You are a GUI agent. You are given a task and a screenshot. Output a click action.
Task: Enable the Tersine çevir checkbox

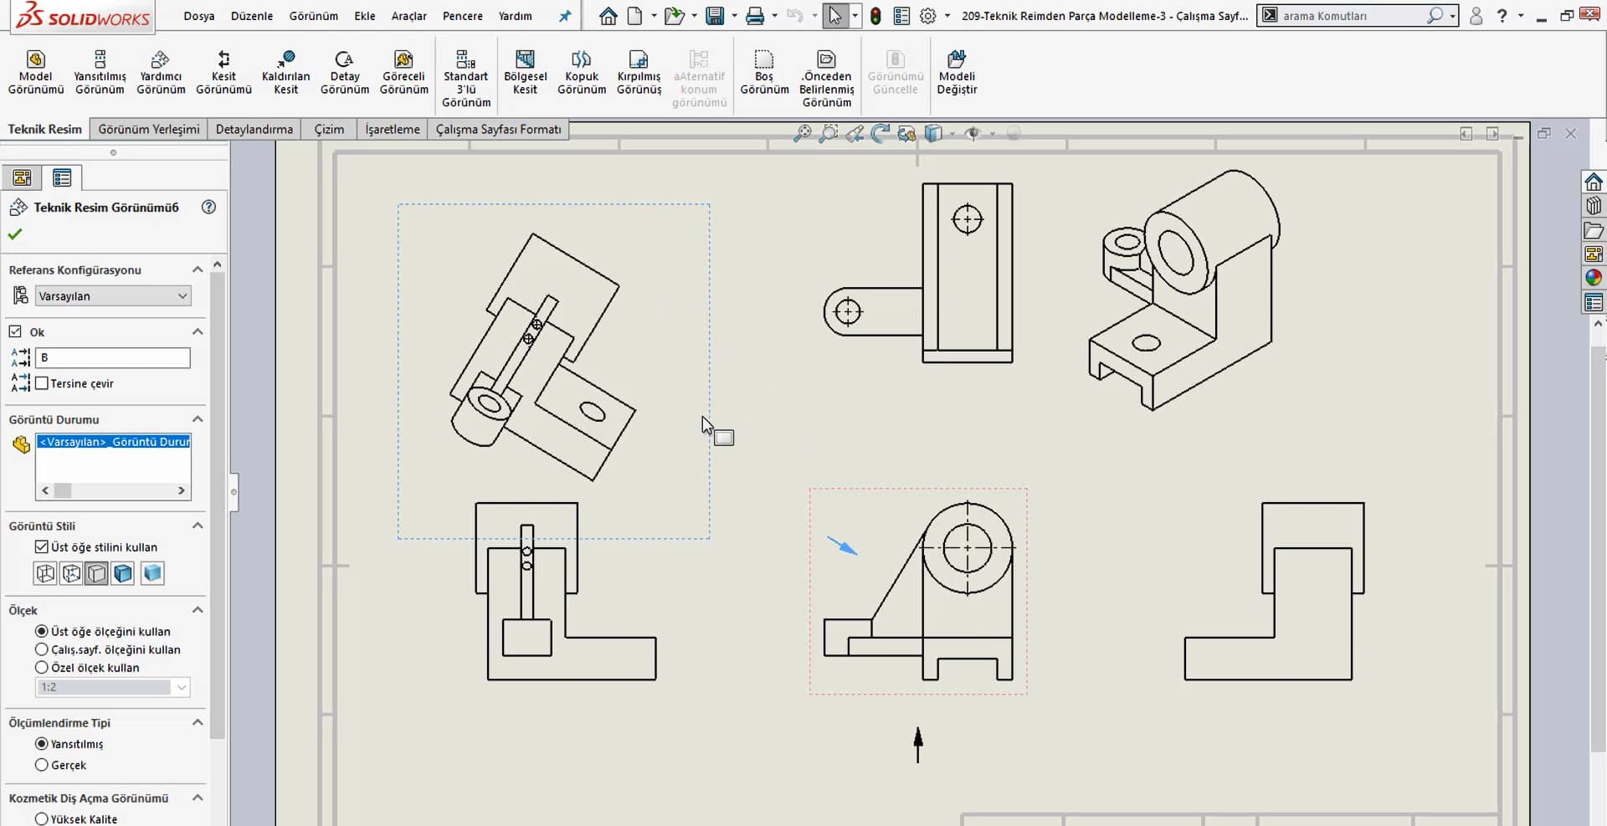point(42,383)
